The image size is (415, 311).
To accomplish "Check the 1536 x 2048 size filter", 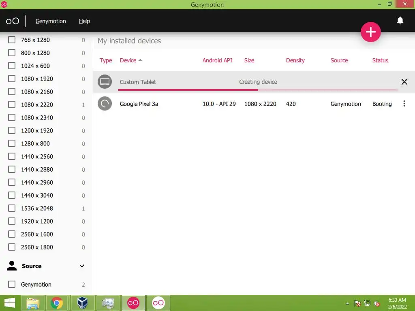I will coord(12,208).
